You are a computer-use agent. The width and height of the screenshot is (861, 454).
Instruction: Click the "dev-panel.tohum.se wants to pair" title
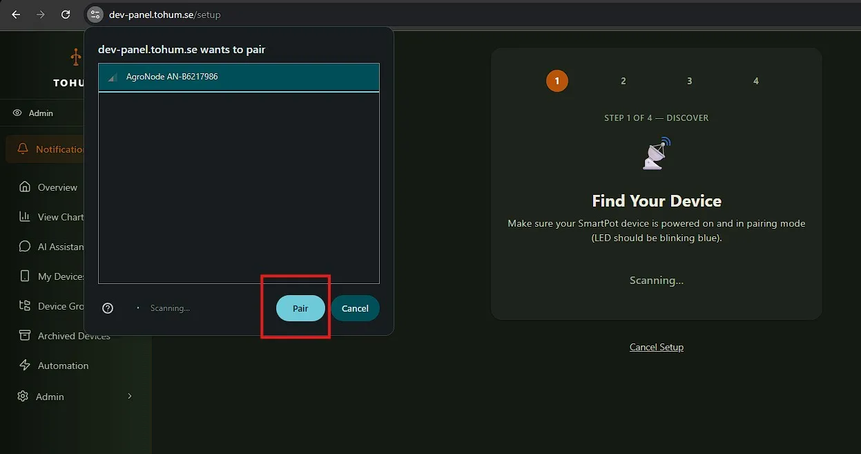[x=182, y=50]
